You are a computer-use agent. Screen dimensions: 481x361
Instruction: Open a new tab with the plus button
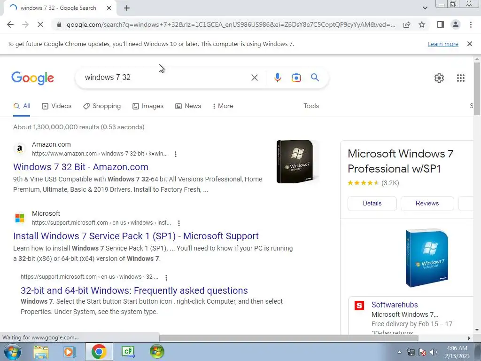[127, 8]
